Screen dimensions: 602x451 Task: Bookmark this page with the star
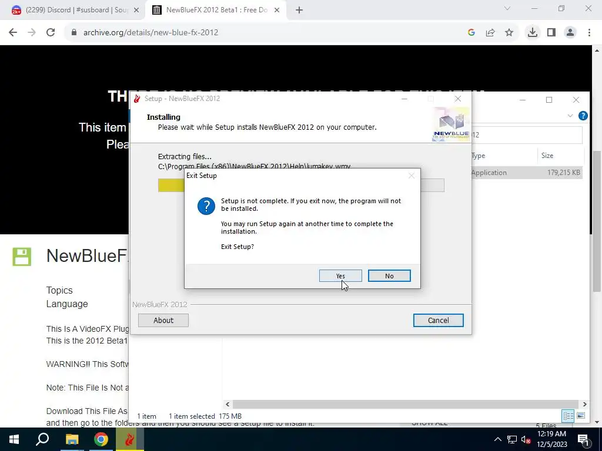pyautogui.click(x=509, y=33)
